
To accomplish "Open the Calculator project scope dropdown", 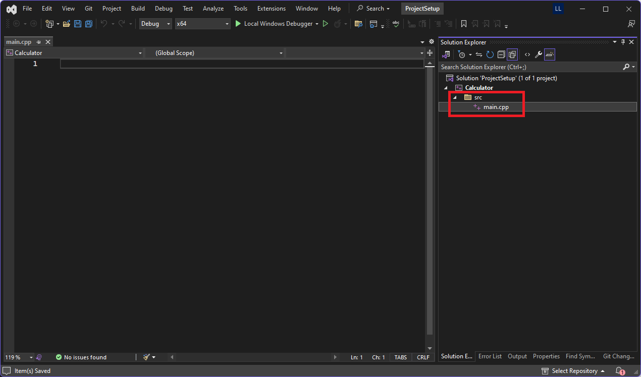I will [x=74, y=53].
